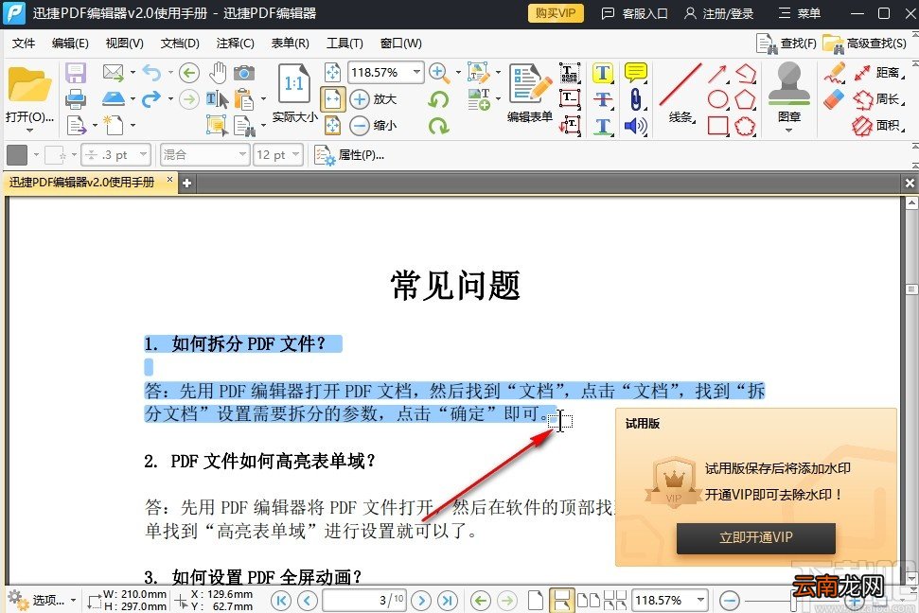Expand the 打开(O) dropdown arrow
This screenshot has height=613, width=919.
click(30, 131)
